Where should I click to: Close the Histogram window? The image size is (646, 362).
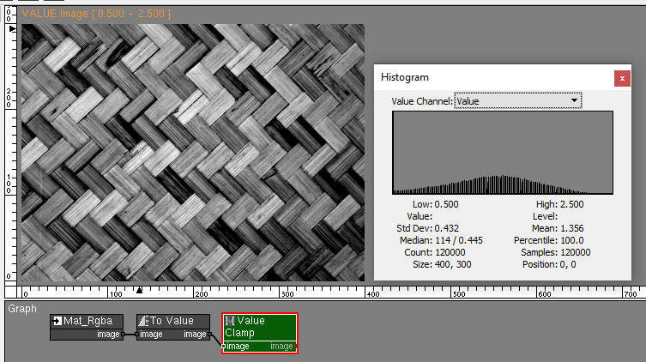(x=622, y=77)
